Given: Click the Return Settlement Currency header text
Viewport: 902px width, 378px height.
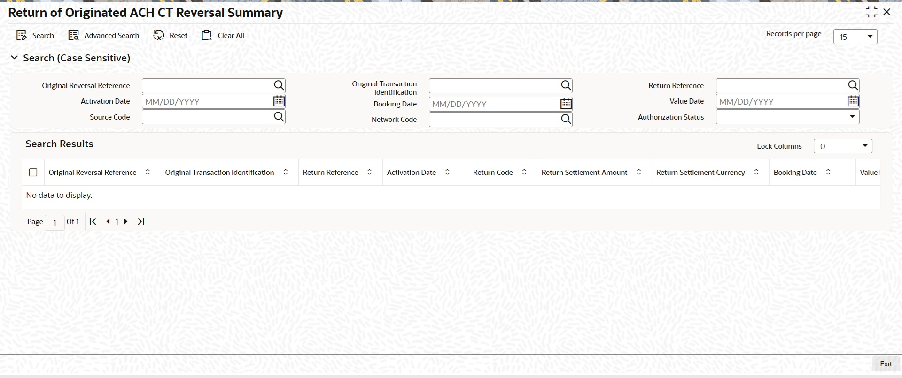Looking at the screenshot, I should (x=700, y=173).
